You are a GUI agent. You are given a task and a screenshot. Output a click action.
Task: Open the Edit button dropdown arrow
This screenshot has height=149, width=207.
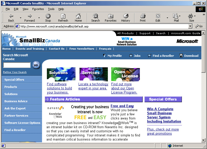[x=167, y=18]
